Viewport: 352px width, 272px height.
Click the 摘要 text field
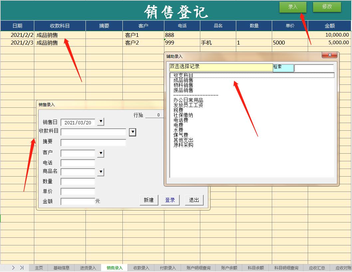(x=93, y=143)
